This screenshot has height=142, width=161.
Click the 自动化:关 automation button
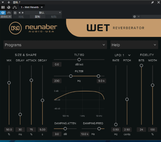[x=6, y=17]
